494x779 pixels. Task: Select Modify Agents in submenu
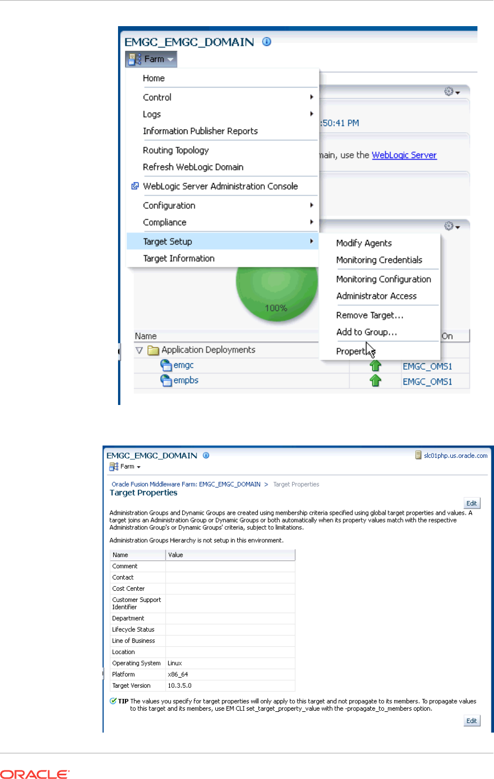364,243
